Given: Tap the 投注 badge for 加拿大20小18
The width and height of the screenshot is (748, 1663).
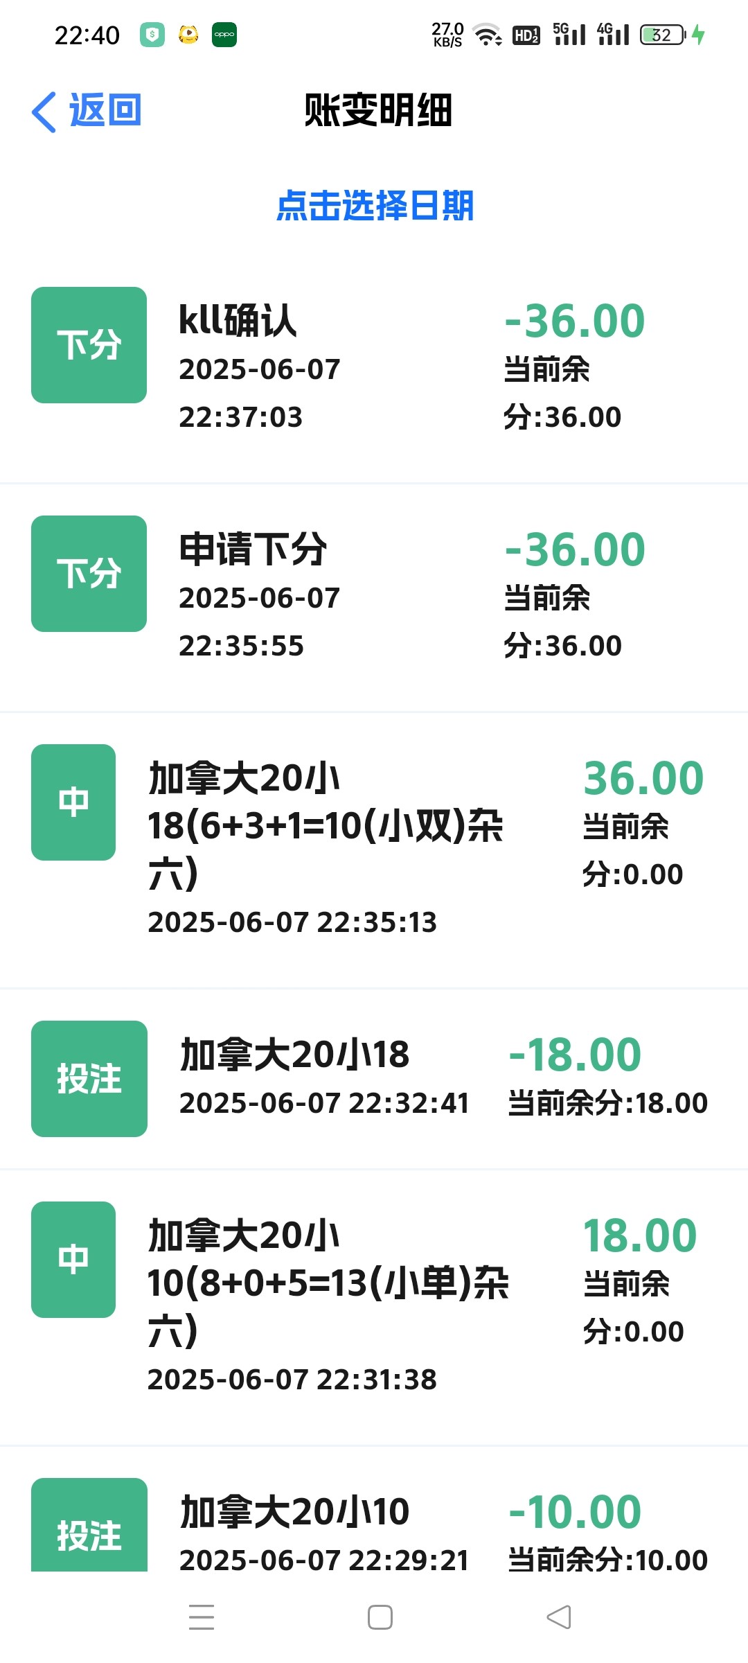Looking at the screenshot, I should click(x=89, y=1079).
